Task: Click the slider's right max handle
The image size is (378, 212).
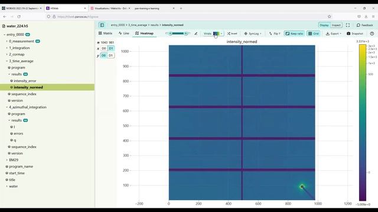Action: coord(186,34)
